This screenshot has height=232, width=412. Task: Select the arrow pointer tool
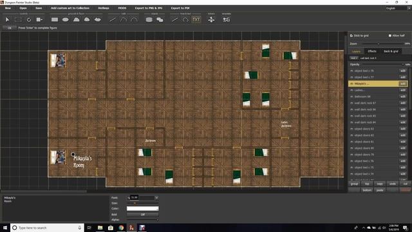pos(7,20)
